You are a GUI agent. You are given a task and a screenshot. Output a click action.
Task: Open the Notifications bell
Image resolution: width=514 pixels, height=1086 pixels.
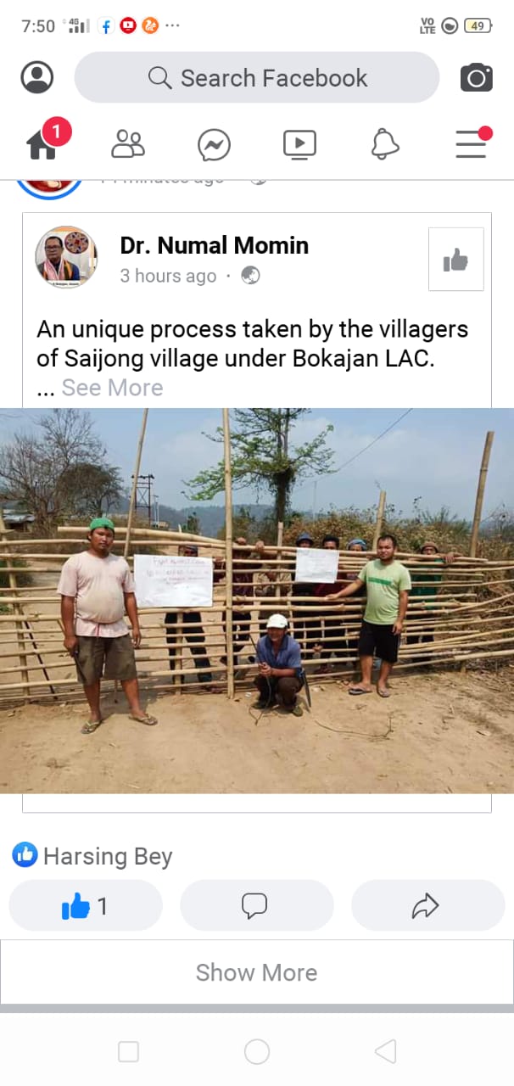click(x=385, y=144)
